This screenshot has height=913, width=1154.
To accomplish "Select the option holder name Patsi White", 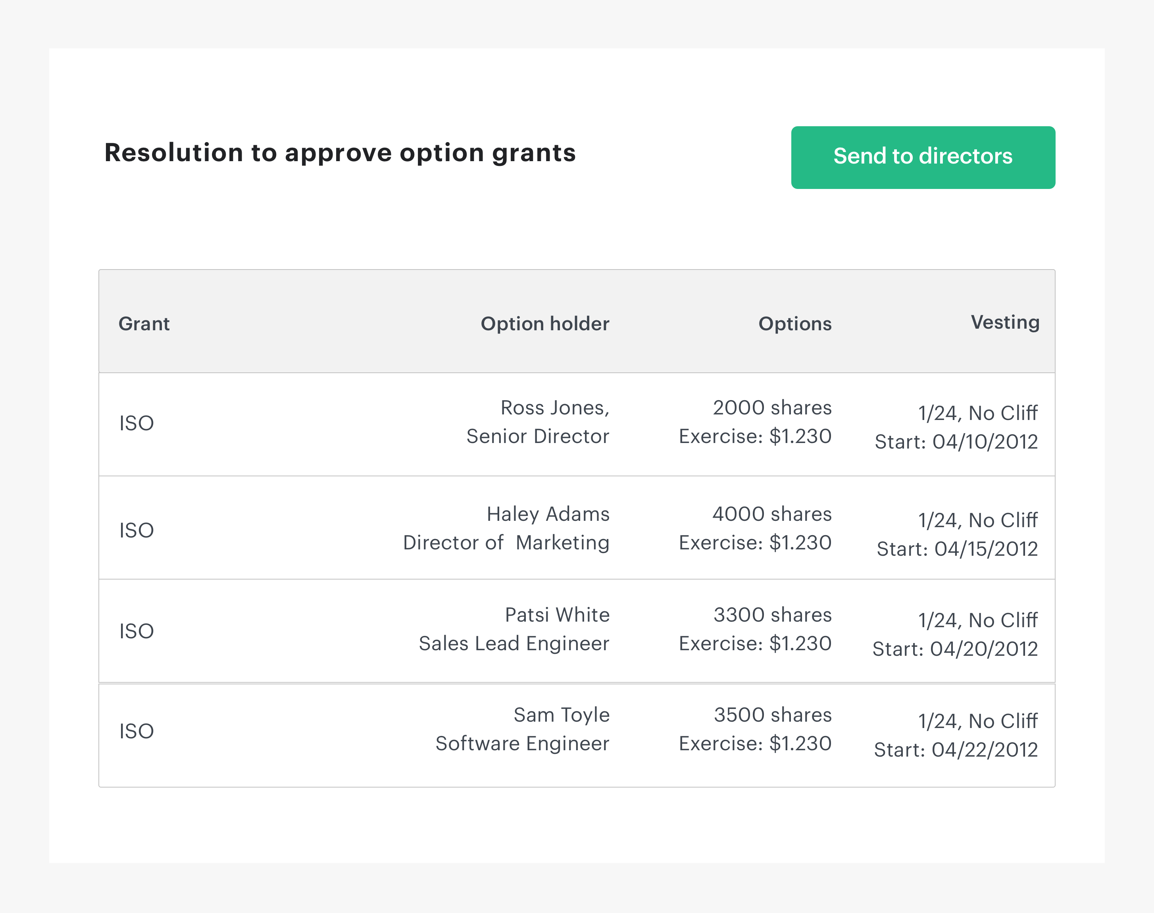I will point(557,615).
